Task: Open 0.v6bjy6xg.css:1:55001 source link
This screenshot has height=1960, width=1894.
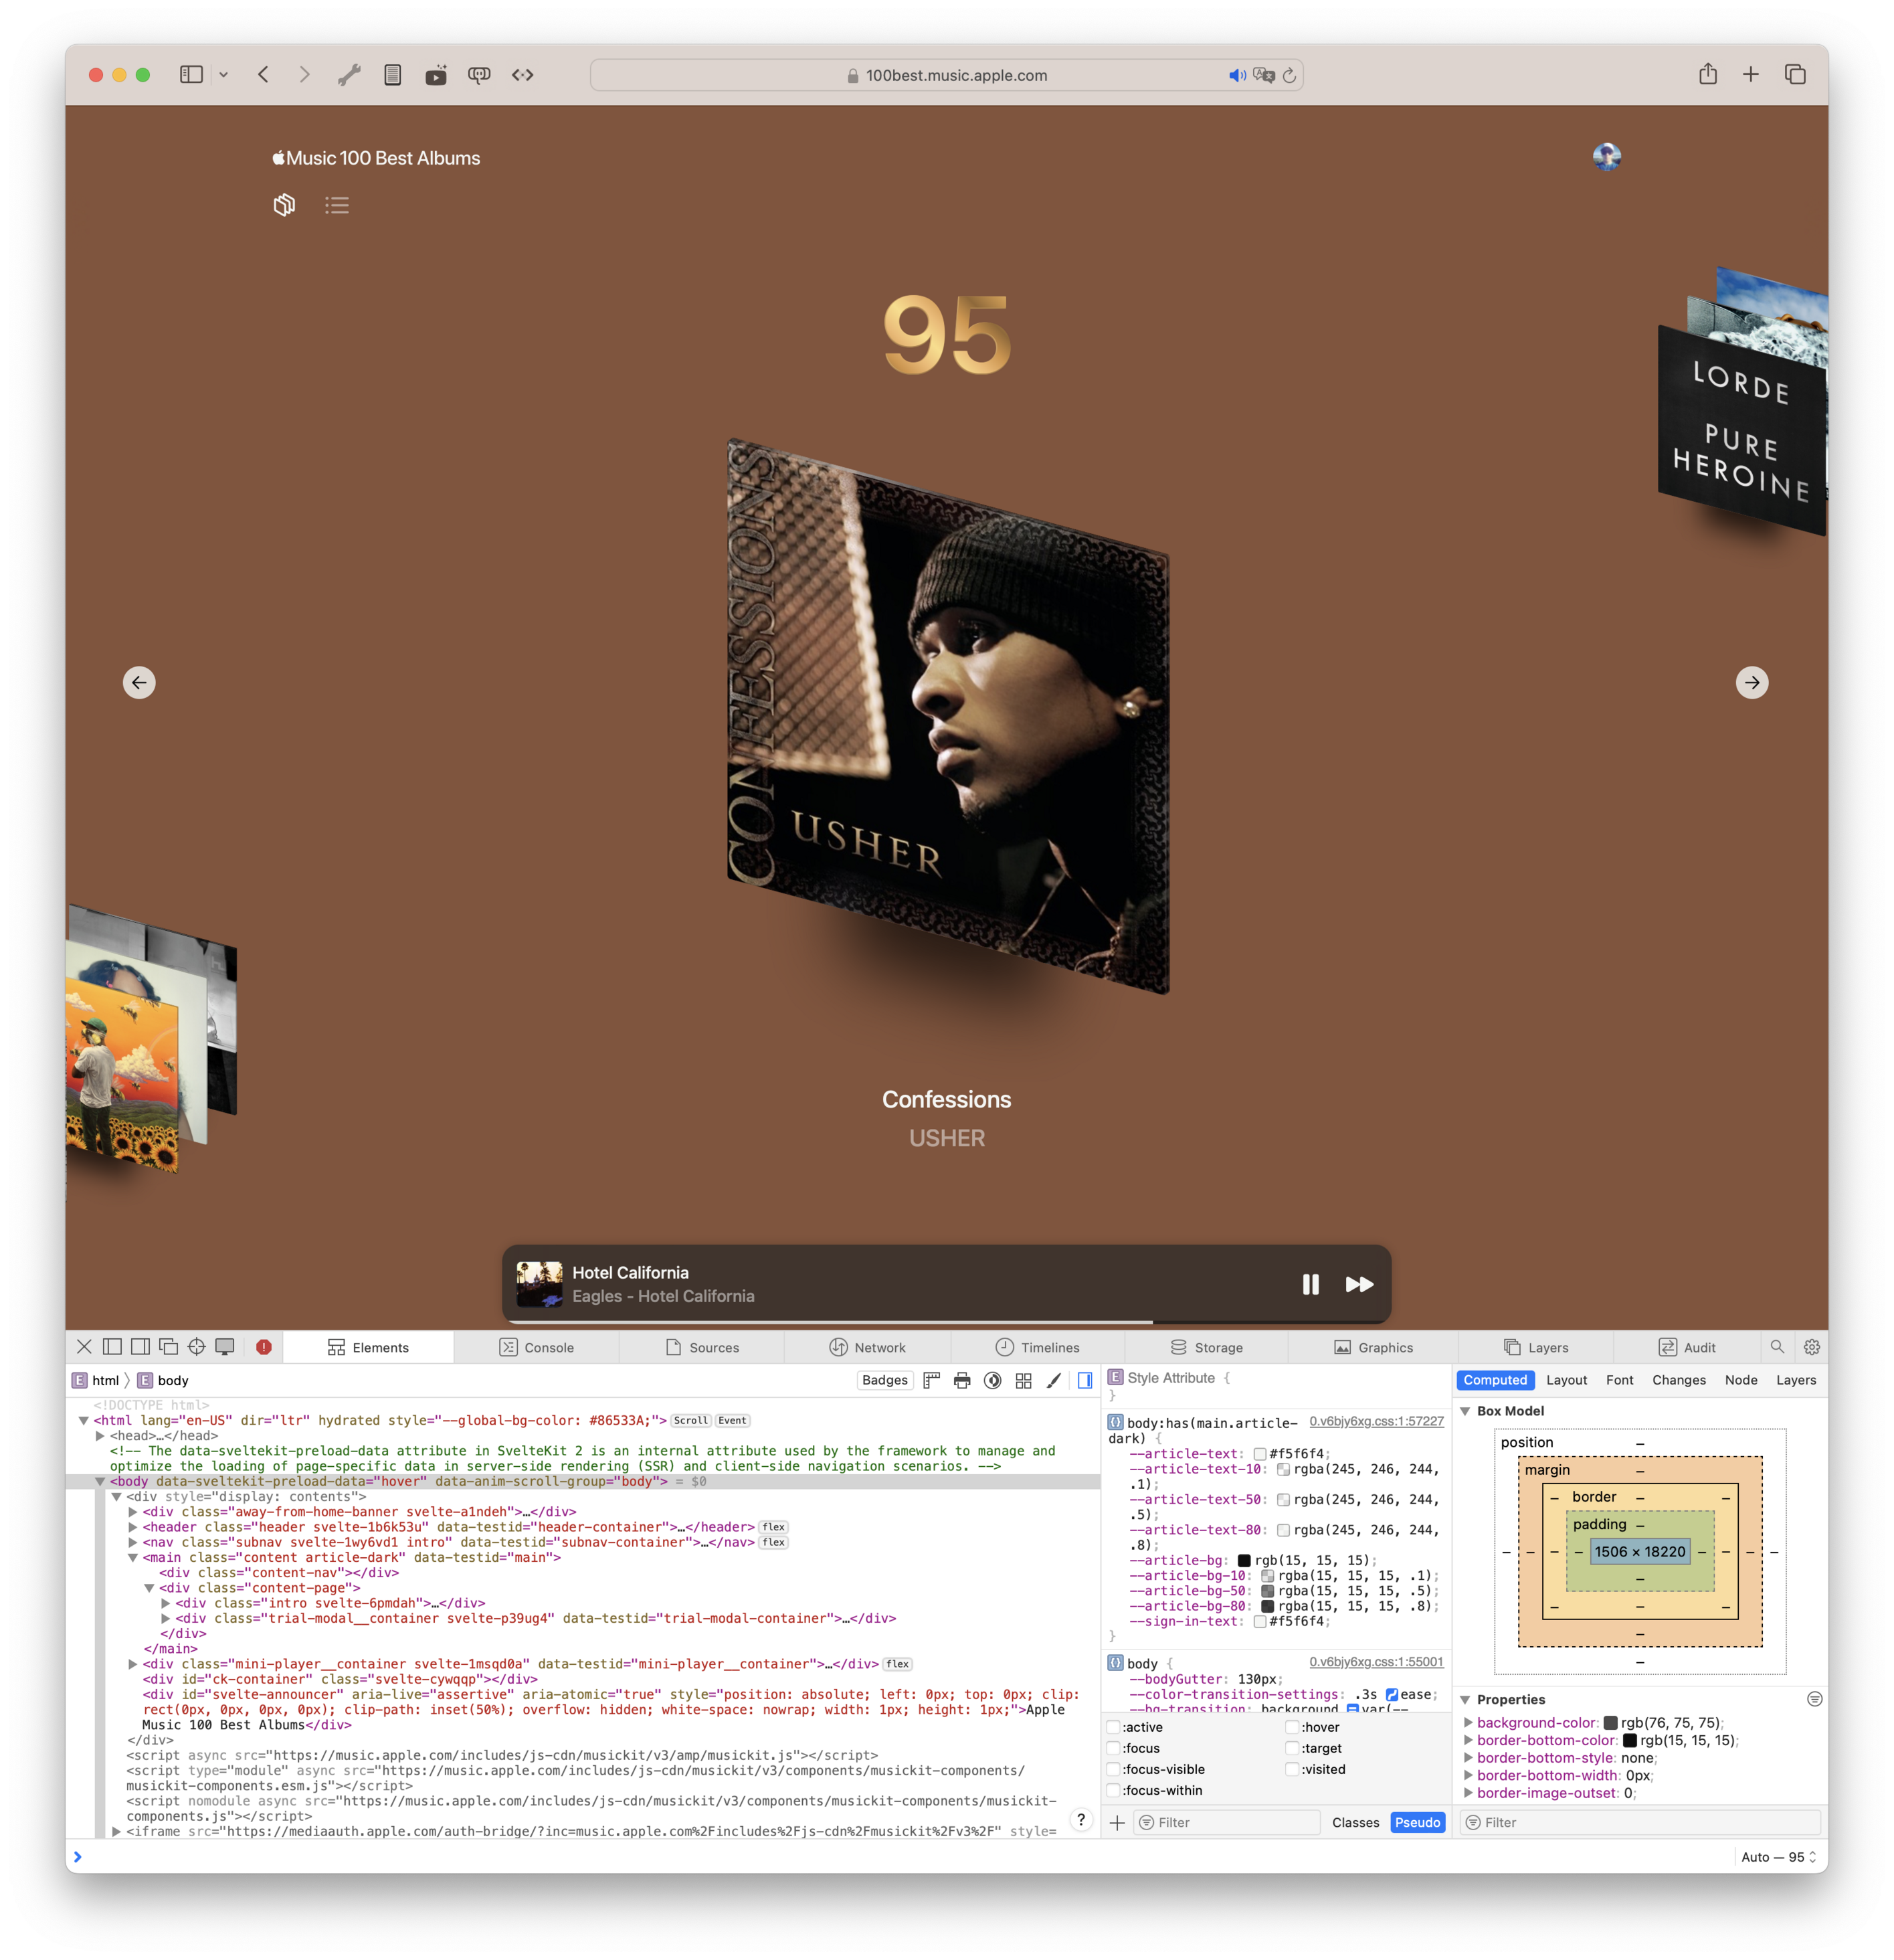Action: (1376, 1661)
